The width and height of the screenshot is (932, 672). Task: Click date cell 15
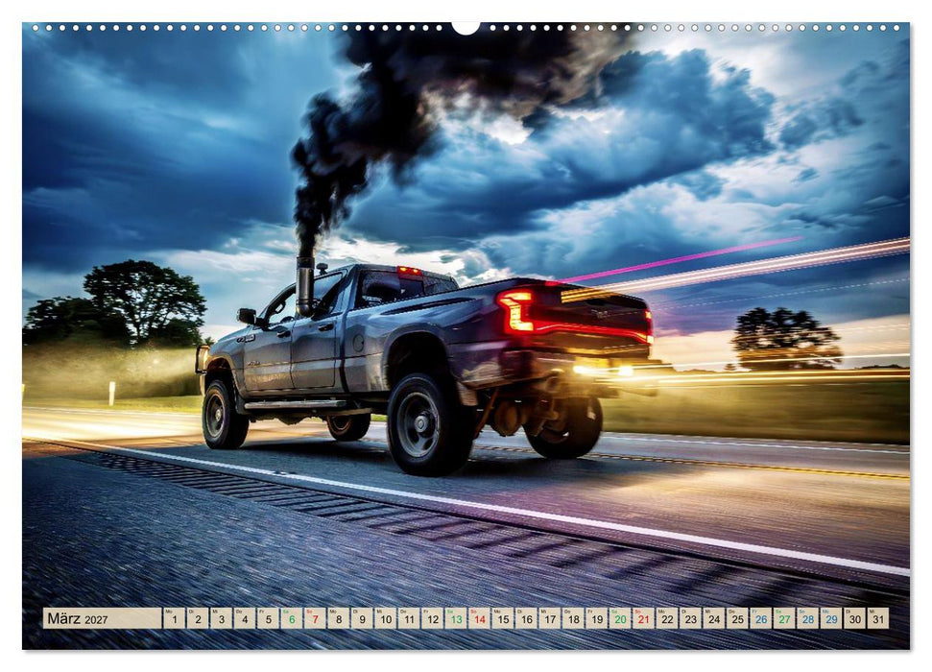[503, 618]
